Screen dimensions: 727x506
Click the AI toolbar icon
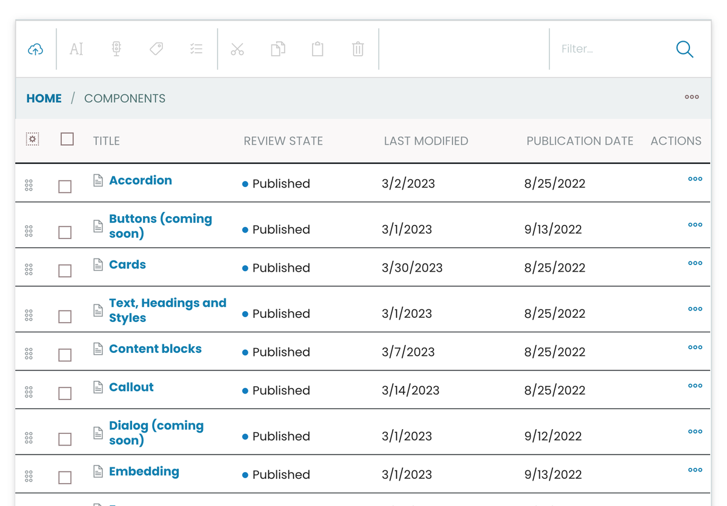76,49
